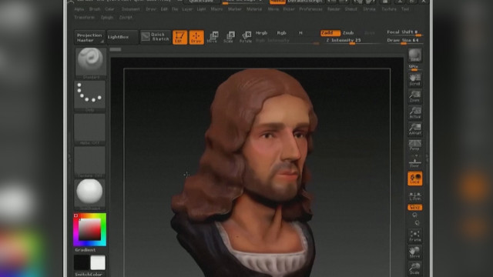Screen dimensions: 493x277
Task: Click the Frame icon in right shelf
Action: (414, 236)
